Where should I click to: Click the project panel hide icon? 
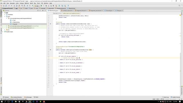45,11
